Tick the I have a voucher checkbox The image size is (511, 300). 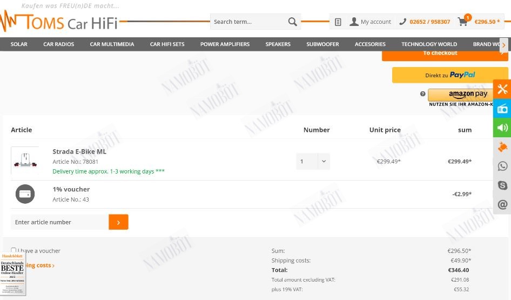pos(14,250)
